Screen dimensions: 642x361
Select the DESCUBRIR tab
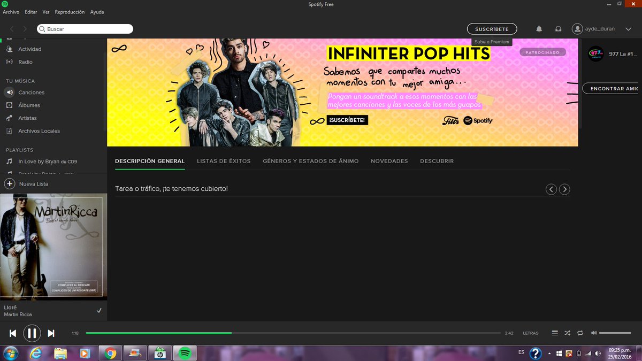coord(437,161)
